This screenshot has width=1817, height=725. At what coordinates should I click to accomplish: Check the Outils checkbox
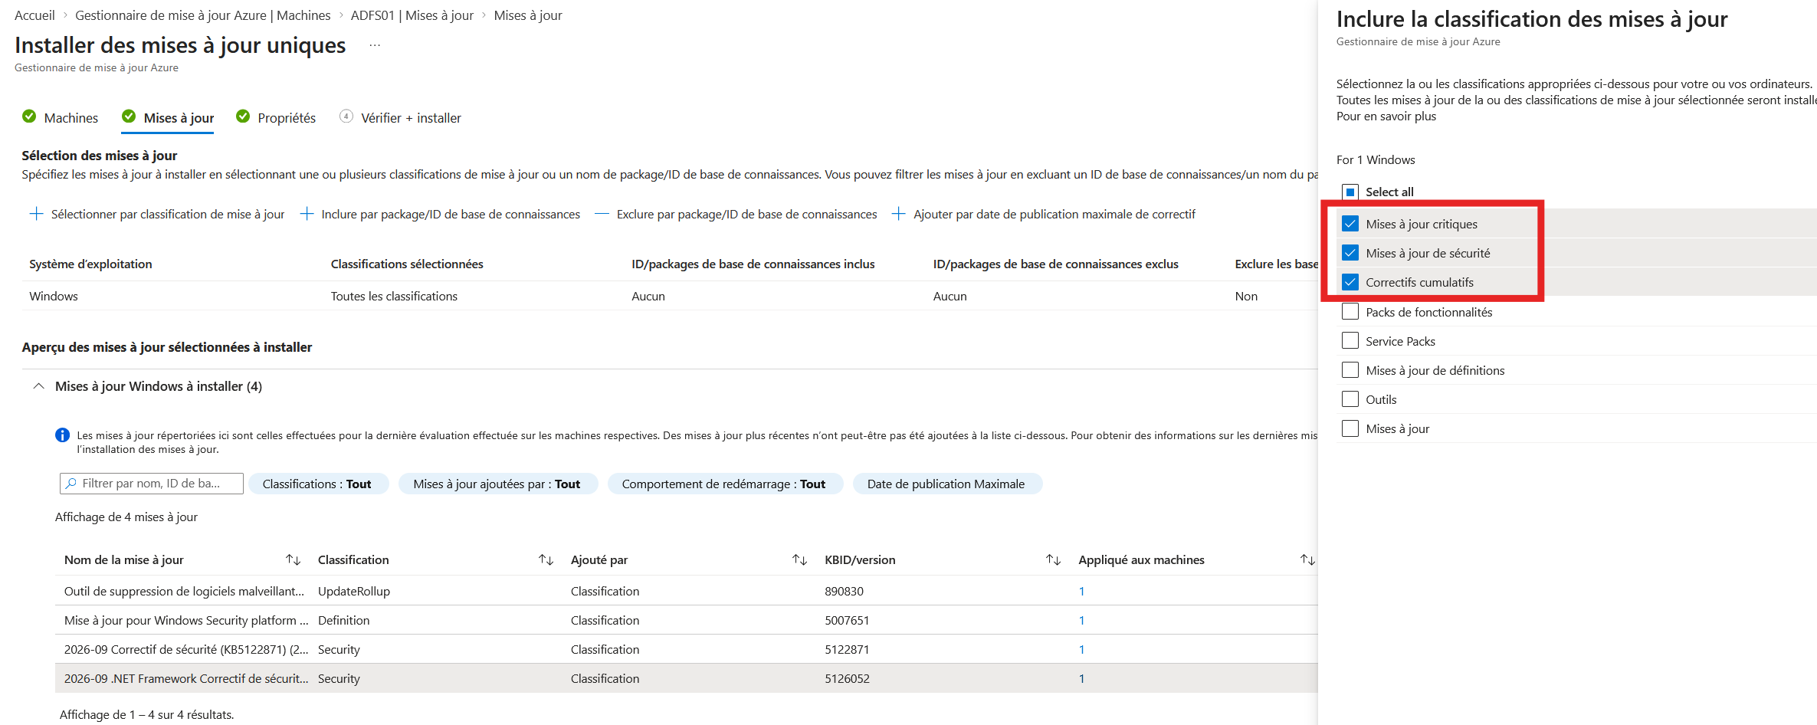tap(1350, 399)
